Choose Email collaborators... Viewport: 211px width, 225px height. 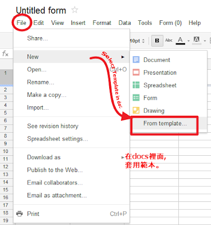[x=71, y=183]
